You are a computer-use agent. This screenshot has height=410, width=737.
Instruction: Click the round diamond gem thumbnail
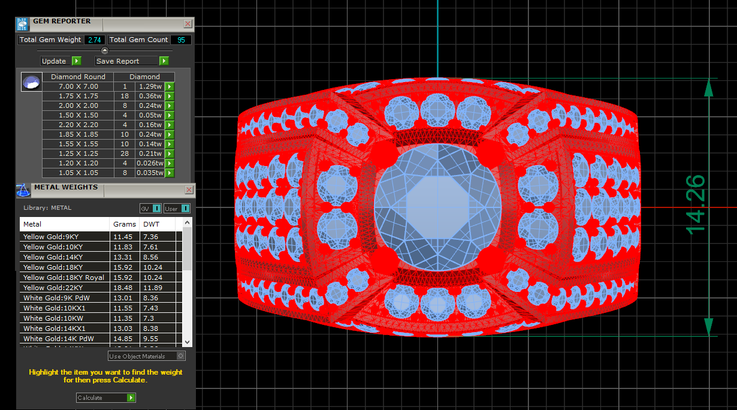click(31, 82)
